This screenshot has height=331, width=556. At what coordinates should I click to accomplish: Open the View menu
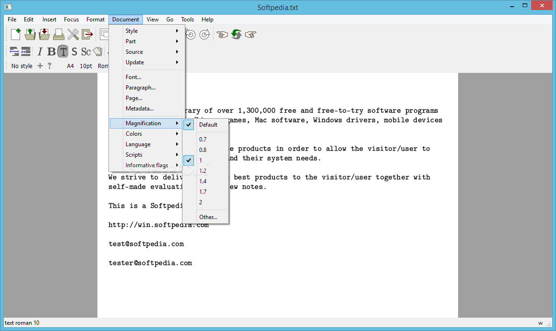click(152, 20)
